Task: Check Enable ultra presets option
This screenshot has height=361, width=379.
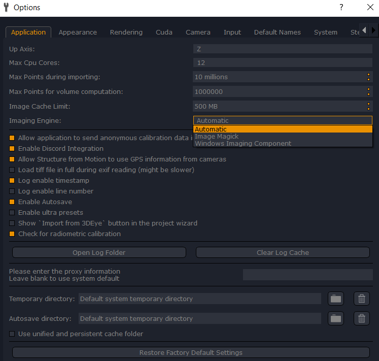Action: tap(12, 212)
